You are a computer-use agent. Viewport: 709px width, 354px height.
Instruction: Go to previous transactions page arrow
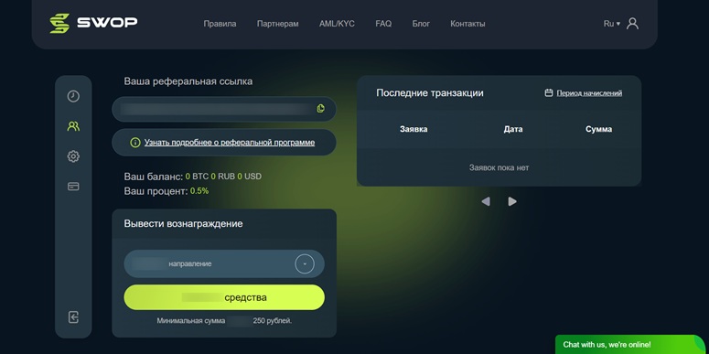pos(486,201)
